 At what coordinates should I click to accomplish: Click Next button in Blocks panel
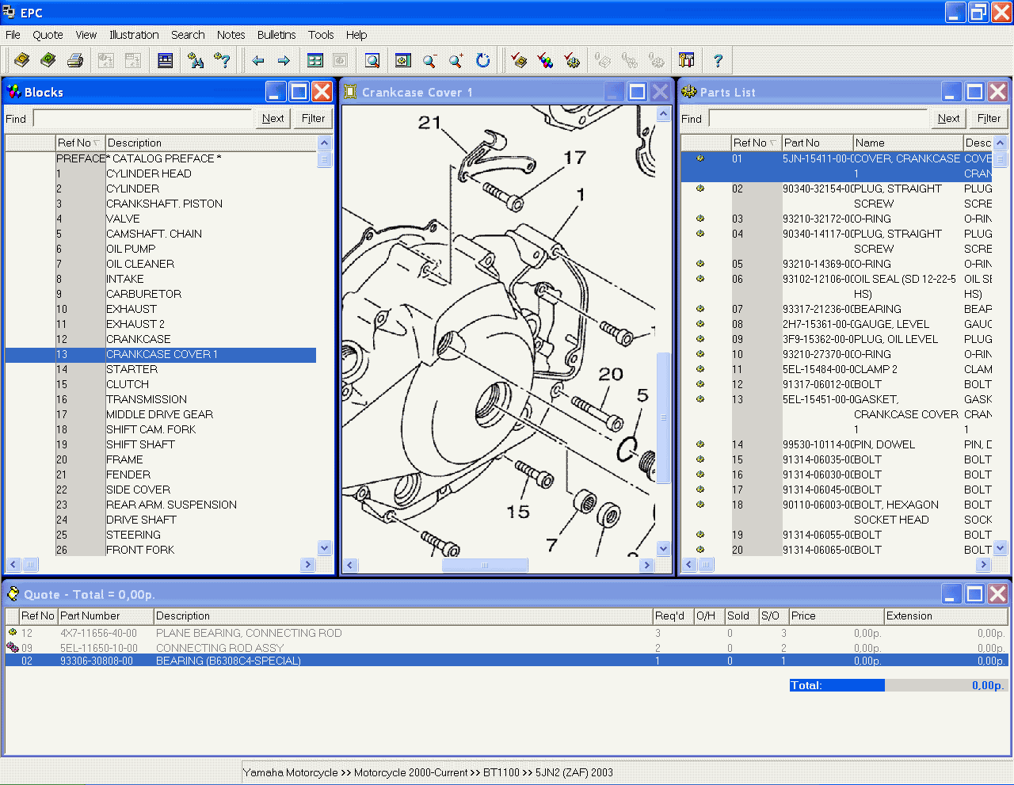tap(273, 118)
